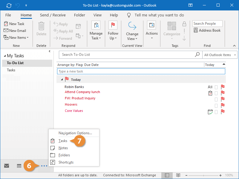
Task: Click the Send/Receive All Folders sync icon
Action: pyautogui.click(x=9, y=5)
